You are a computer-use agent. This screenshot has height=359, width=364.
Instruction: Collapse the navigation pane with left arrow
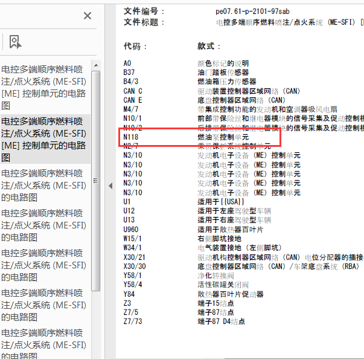tap(110, 186)
